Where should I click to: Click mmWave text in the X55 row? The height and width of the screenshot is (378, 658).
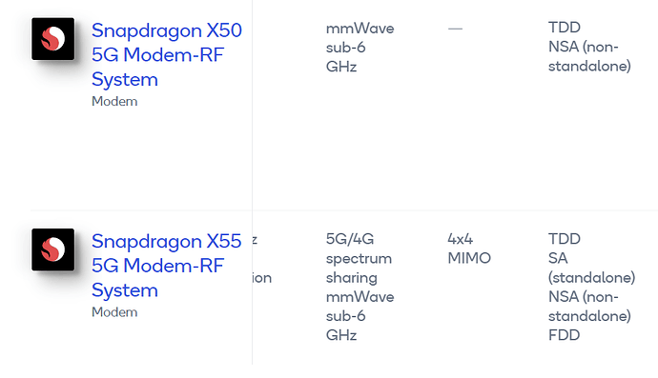(360, 297)
